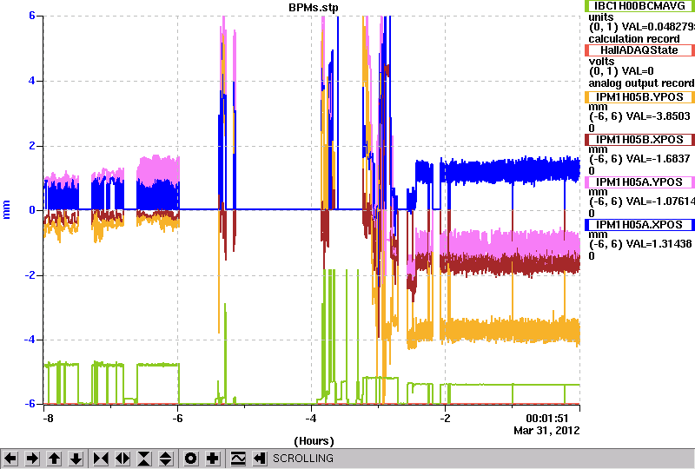Click the 'SCROLLING' status text
695x469 pixels.
click(302, 459)
